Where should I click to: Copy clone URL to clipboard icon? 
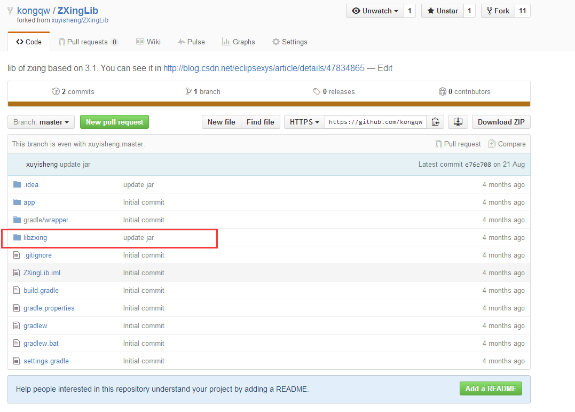436,122
